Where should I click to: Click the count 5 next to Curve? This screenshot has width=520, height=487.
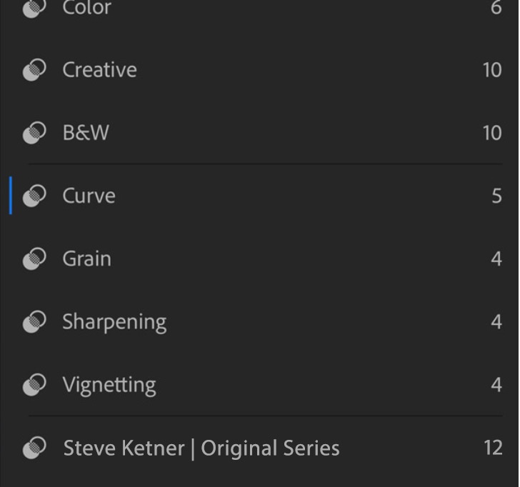click(496, 196)
